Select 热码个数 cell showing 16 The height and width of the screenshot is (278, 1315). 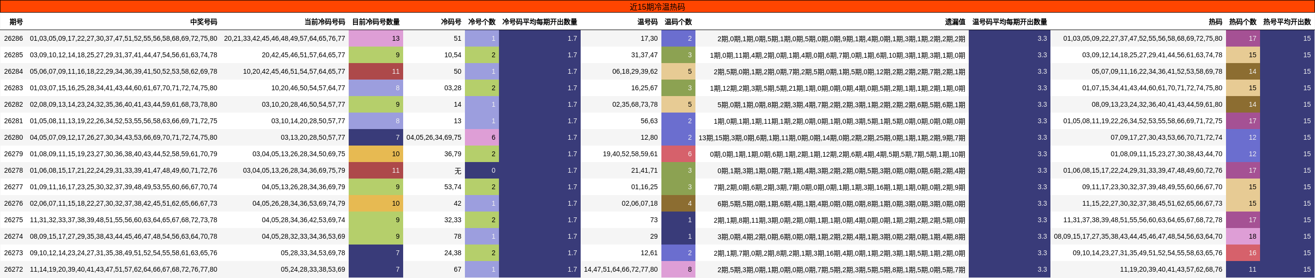(1243, 253)
